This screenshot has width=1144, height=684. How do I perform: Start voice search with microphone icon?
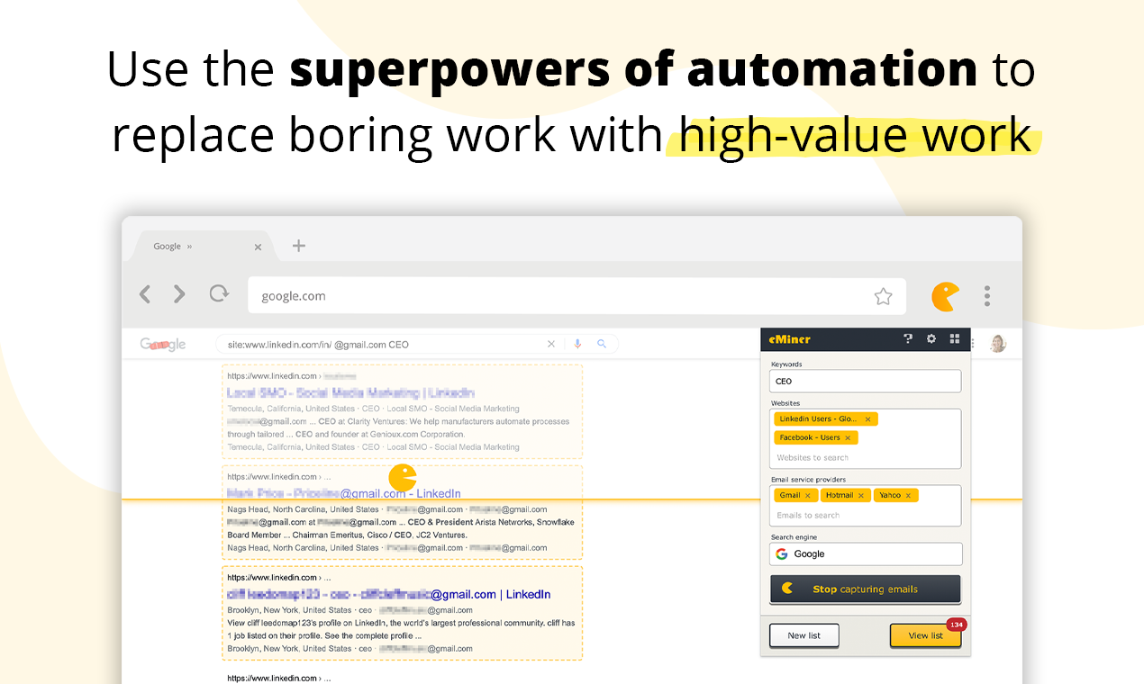pos(577,344)
